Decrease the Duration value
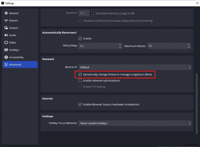The image size is (200, 147). (91, 15)
